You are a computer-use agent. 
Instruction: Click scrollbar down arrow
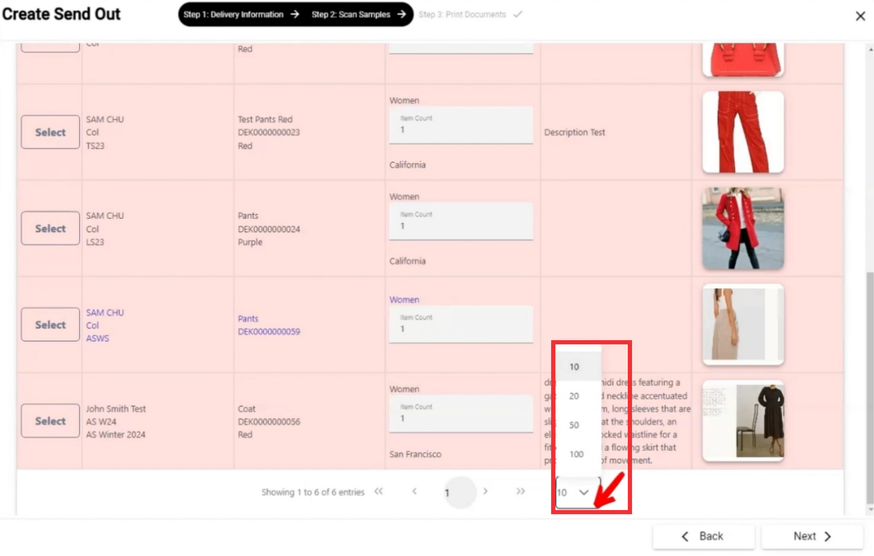[x=870, y=510]
